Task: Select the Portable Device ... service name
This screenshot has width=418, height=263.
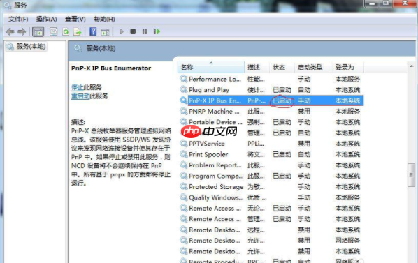Action: click(215, 122)
